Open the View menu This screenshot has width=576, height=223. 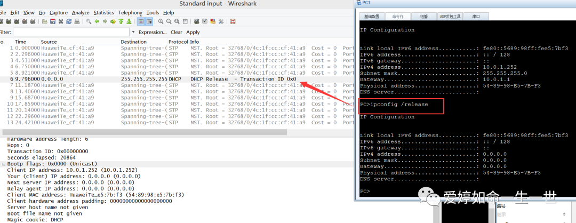(29, 12)
